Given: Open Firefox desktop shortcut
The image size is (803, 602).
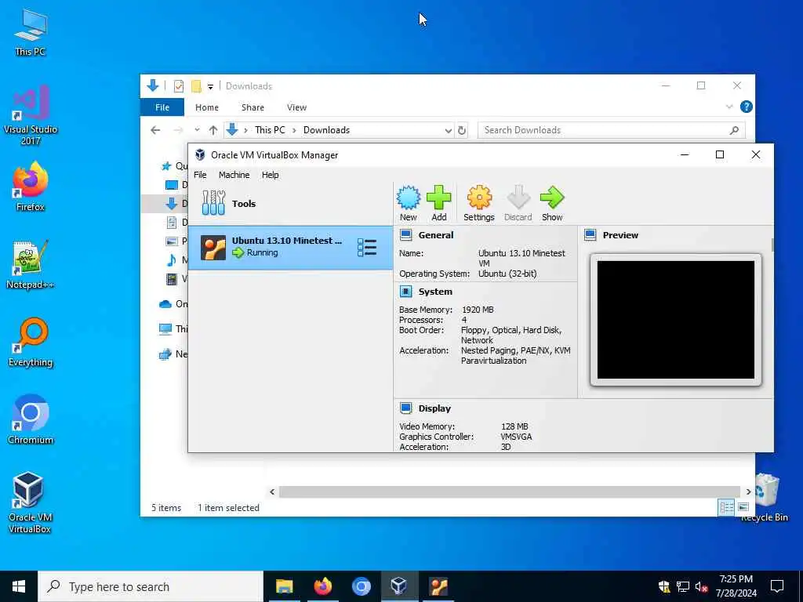Looking at the screenshot, I should pos(31,187).
